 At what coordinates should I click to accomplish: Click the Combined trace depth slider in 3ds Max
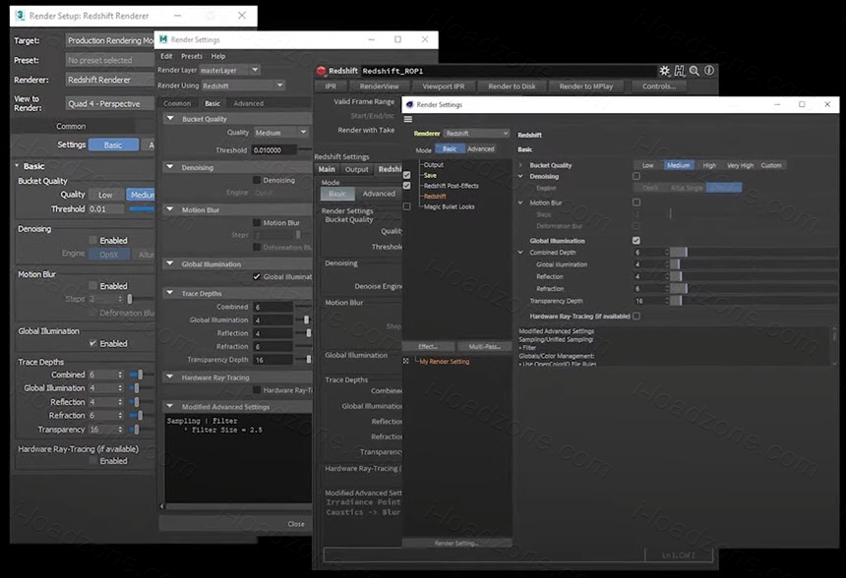coord(142,375)
